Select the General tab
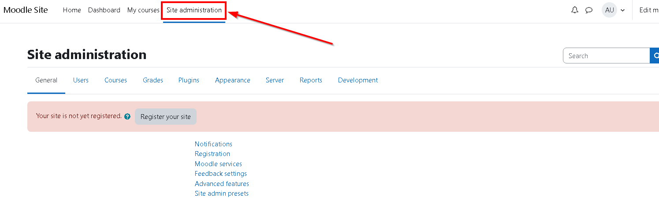The image size is (659, 212). tap(46, 80)
